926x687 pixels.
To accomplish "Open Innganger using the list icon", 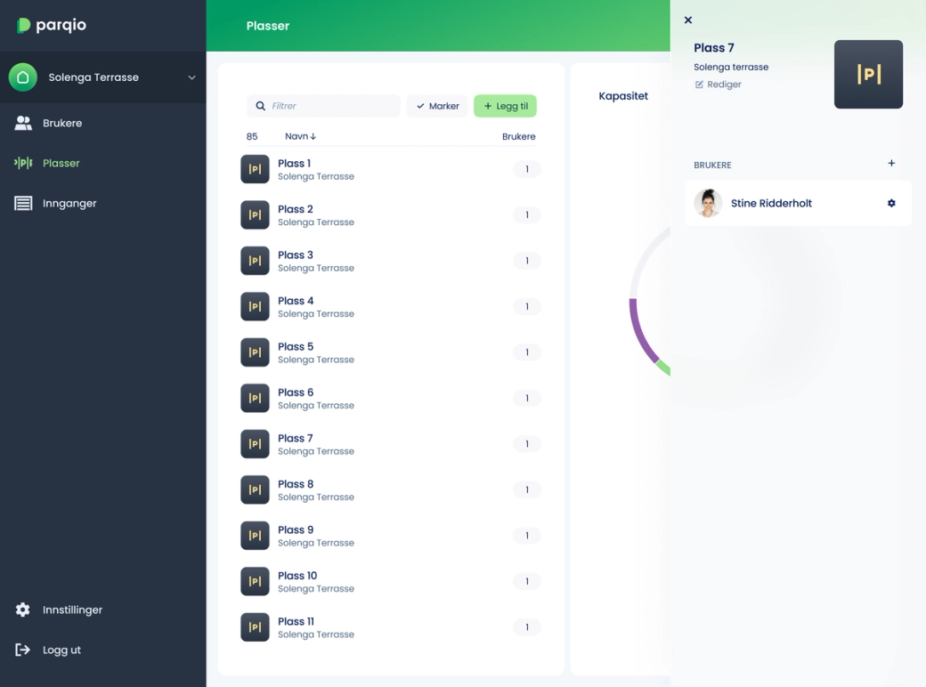I will pyautogui.click(x=23, y=204).
